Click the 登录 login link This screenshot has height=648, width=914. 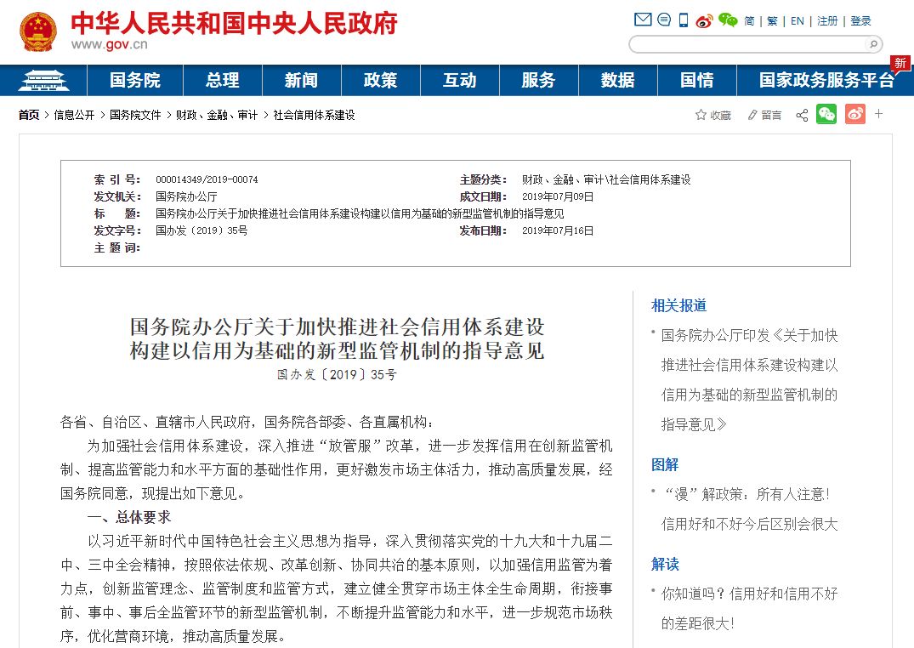(860, 21)
